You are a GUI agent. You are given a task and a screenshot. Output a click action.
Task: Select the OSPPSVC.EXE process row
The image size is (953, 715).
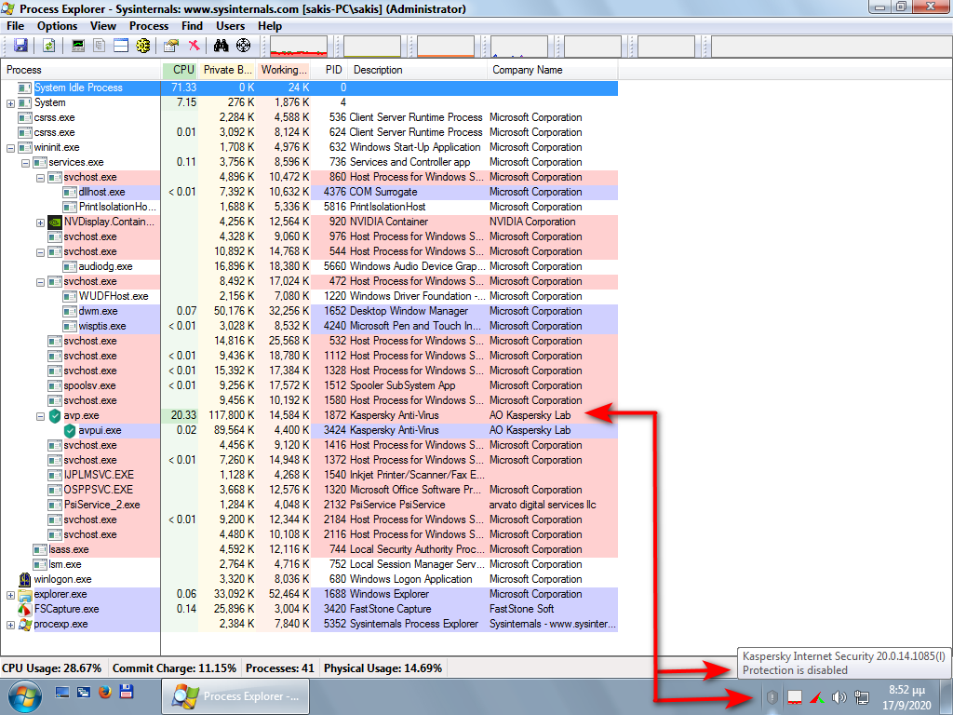coord(309,490)
